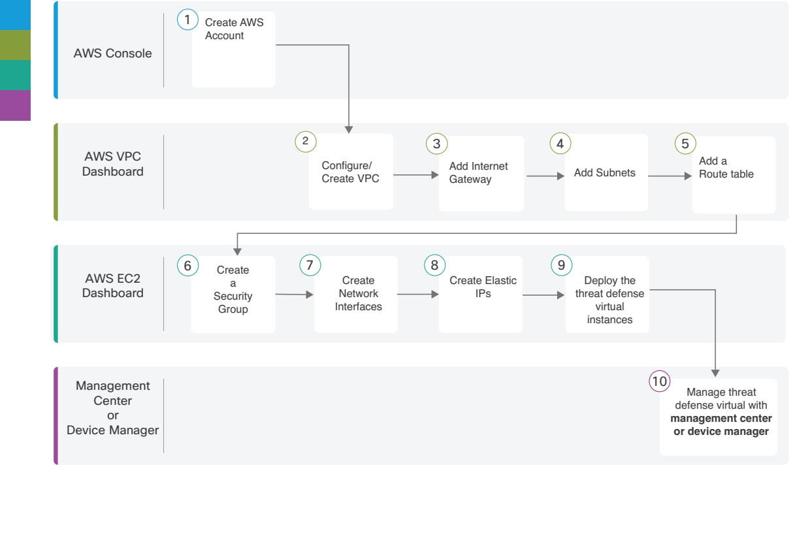The image size is (810, 559).
Task: Open the Add Subnets step
Action: (x=606, y=172)
